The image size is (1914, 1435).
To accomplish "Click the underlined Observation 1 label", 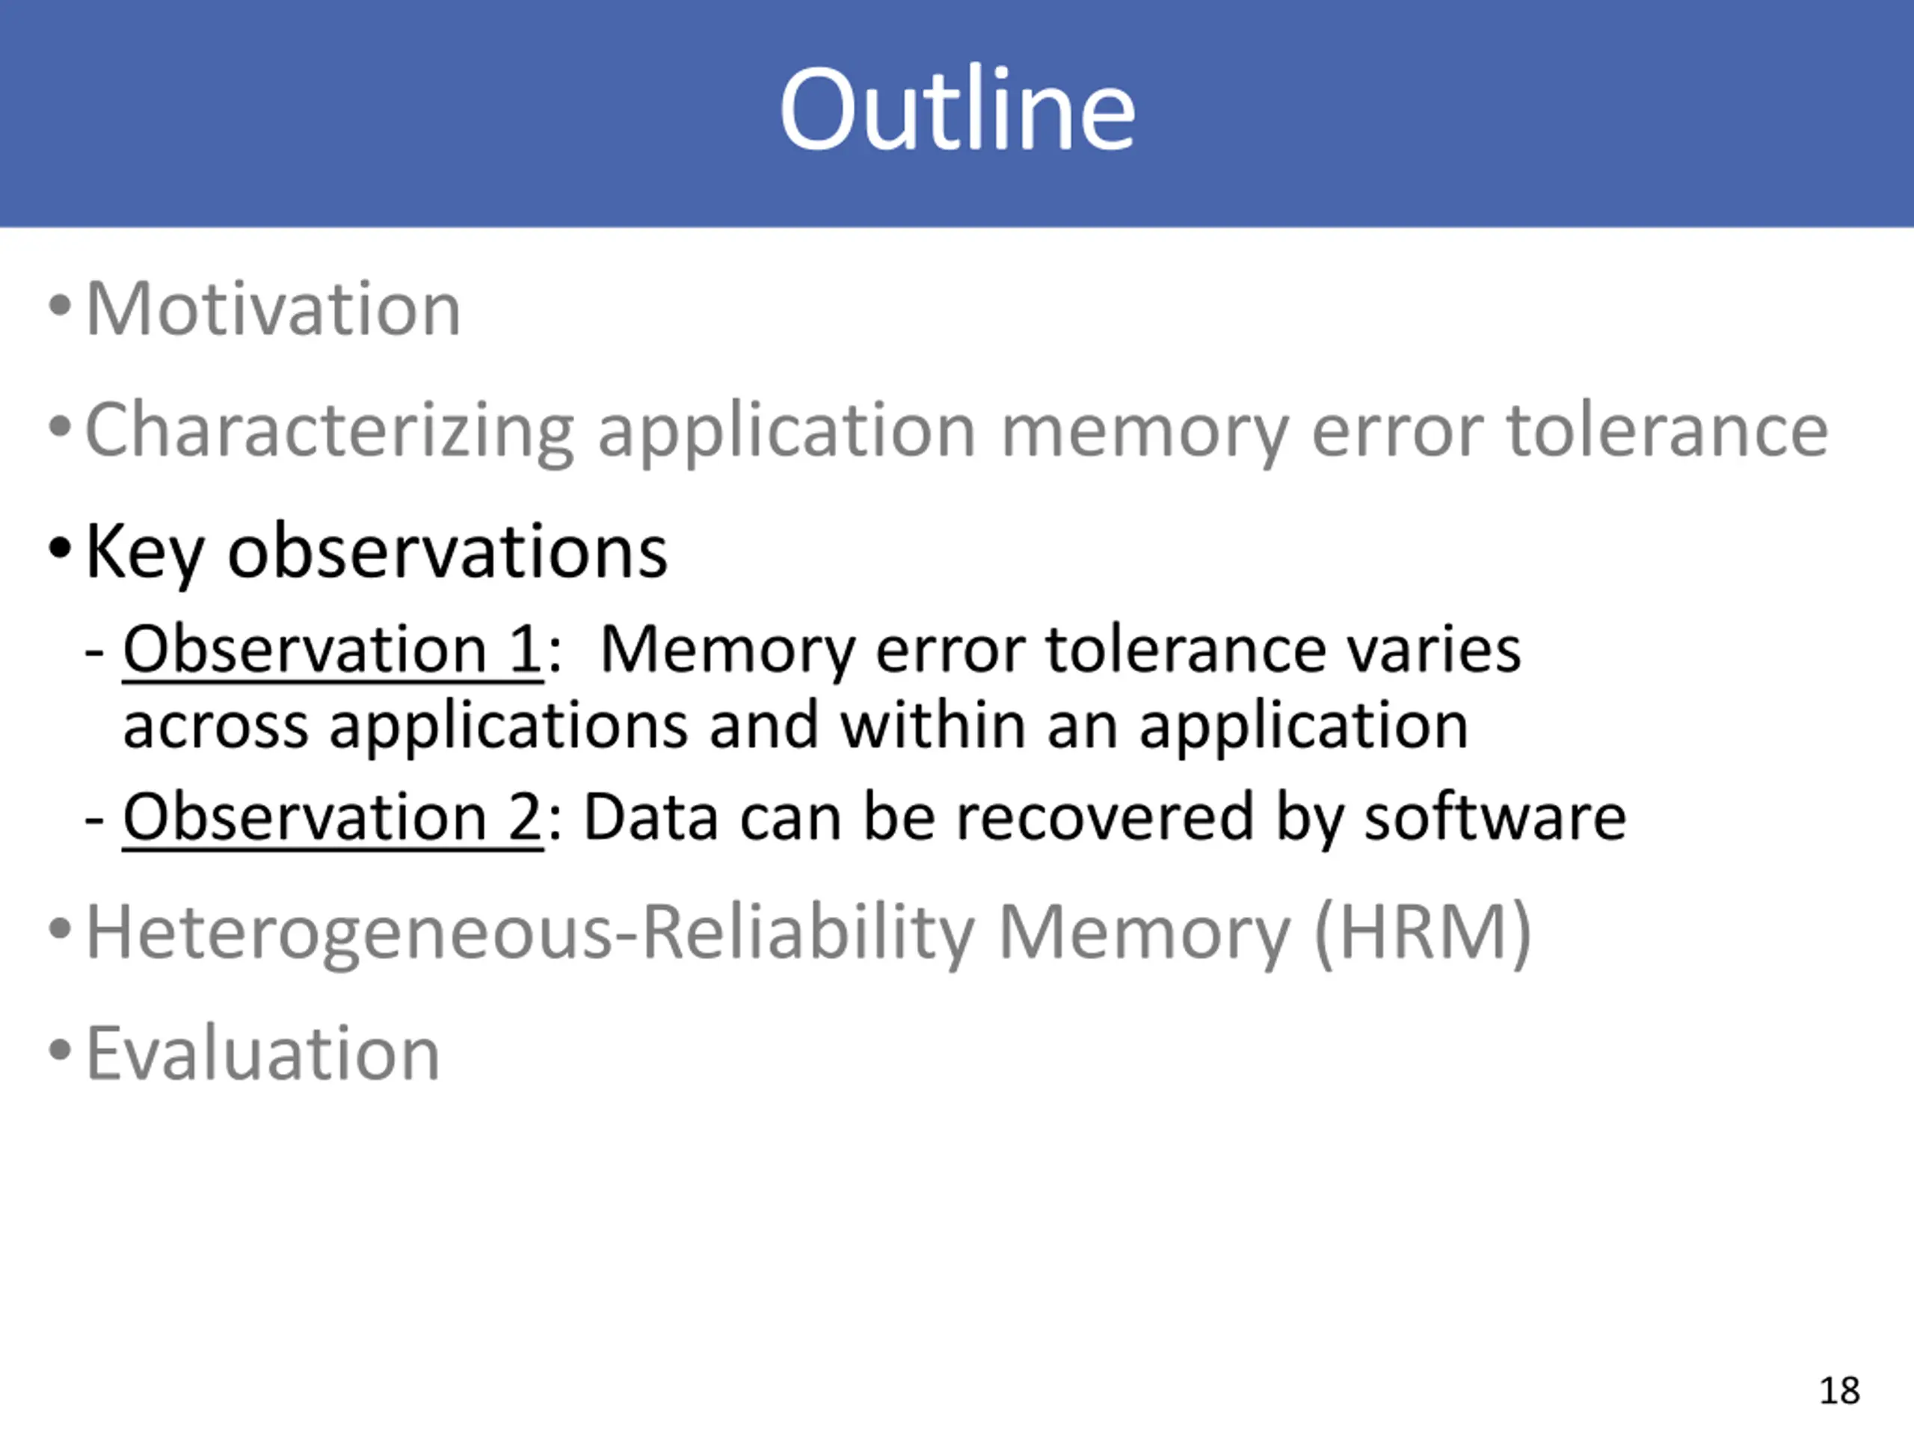I will (x=333, y=649).
